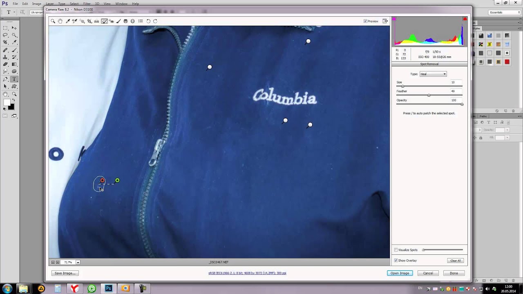The image size is (523, 294).
Task: Select the Camera Raw Crop tool
Action: pos(89,21)
